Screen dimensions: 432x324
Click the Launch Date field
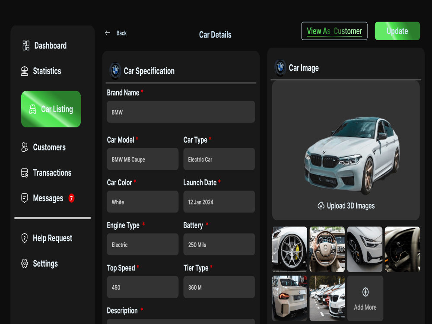219,202
